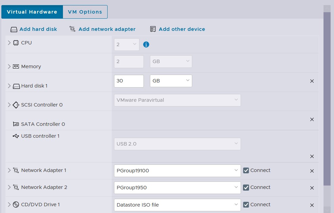
Task: Click the hard disk size input field
Action: [129, 81]
